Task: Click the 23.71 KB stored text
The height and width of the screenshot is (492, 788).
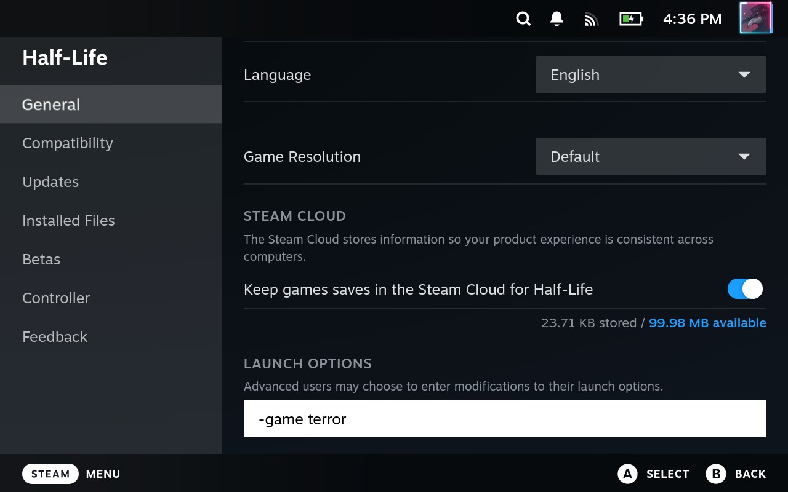Action: tap(589, 323)
